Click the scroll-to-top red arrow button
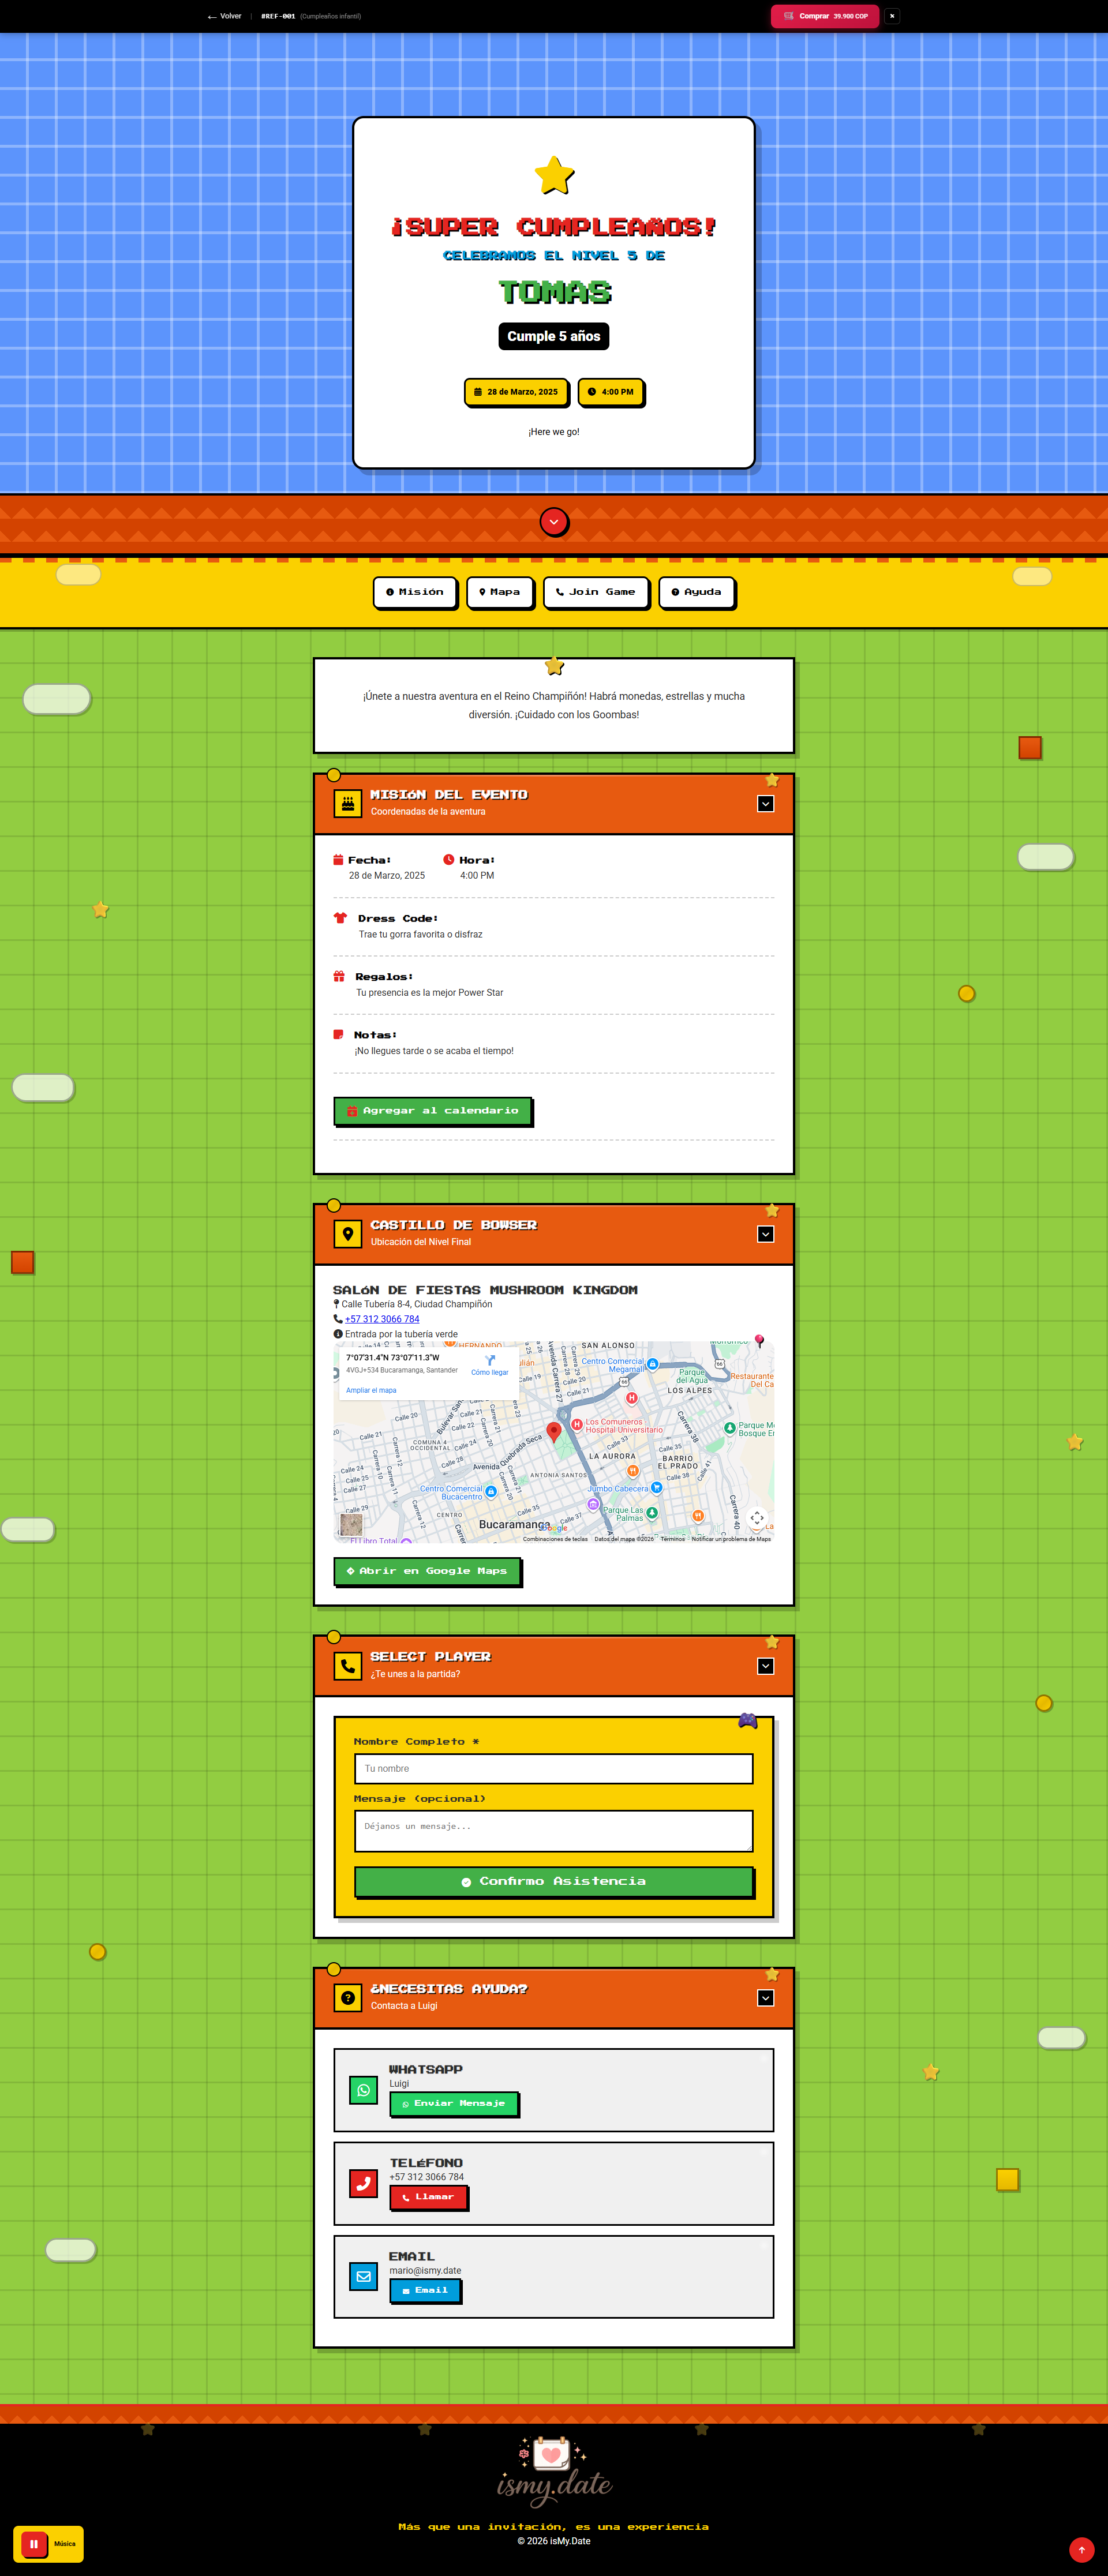Image resolution: width=1108 pixels, height=2576 pixels. pyautogui.click(x=1081, y=2549)
